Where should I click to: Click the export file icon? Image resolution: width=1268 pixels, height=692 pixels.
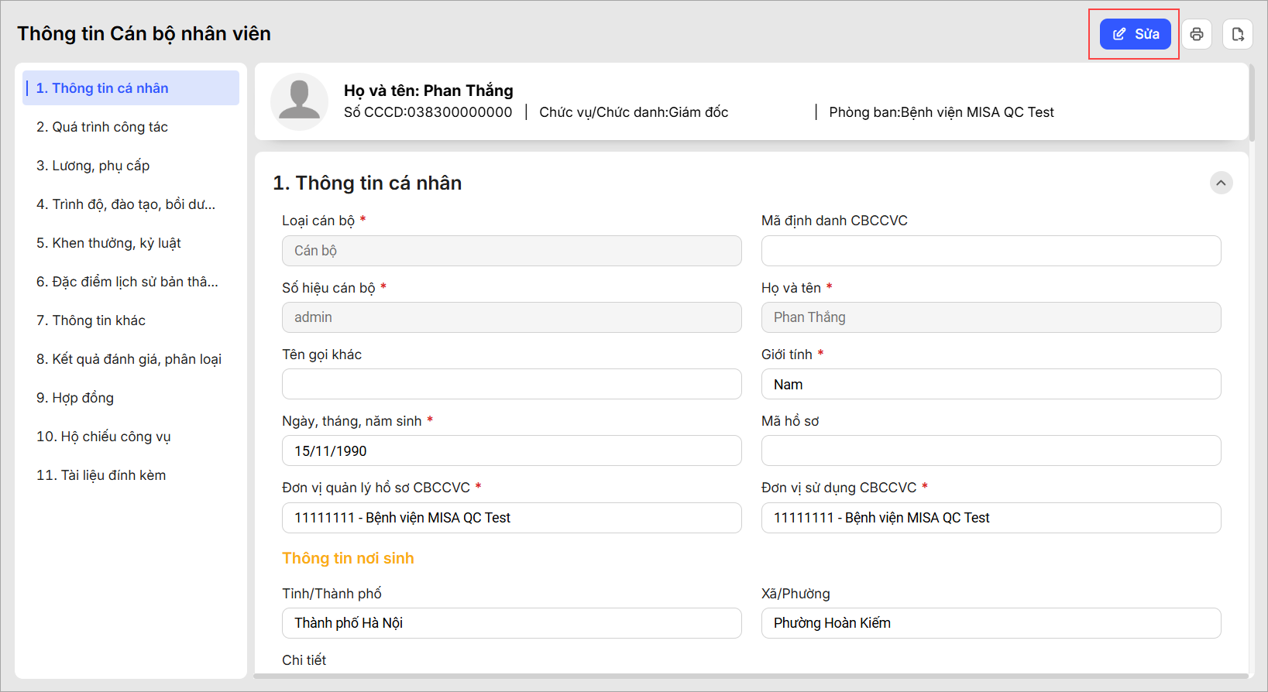pos(1237,34)
